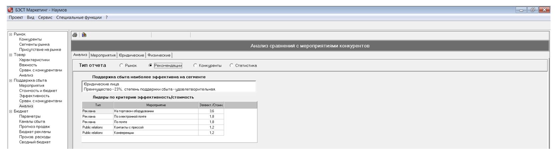Screen dimensions: 560x149
Task: Open the Специальные функции menu
Action: (x=79, y=18)
